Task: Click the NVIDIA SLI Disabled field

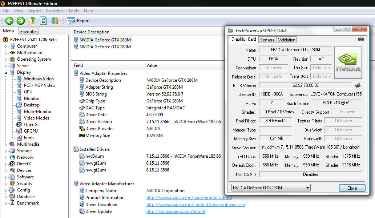Action: click(310, 174)
